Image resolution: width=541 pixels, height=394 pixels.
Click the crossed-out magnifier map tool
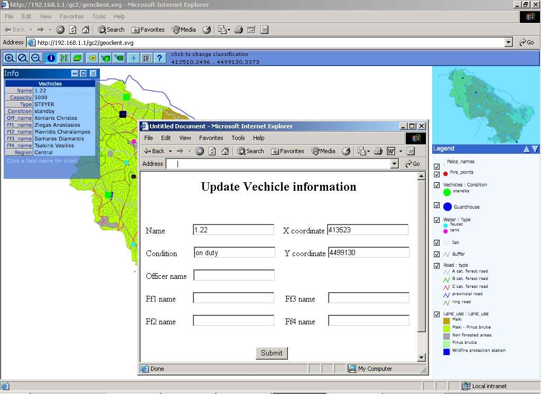pyautogui.click(x=23, y=58)
